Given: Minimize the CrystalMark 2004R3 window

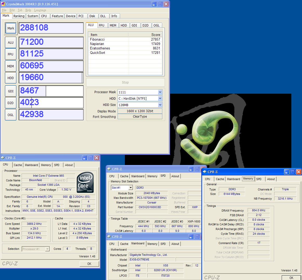Looking at the screenshot, I should pyautogui.click(x=154, y=4).
